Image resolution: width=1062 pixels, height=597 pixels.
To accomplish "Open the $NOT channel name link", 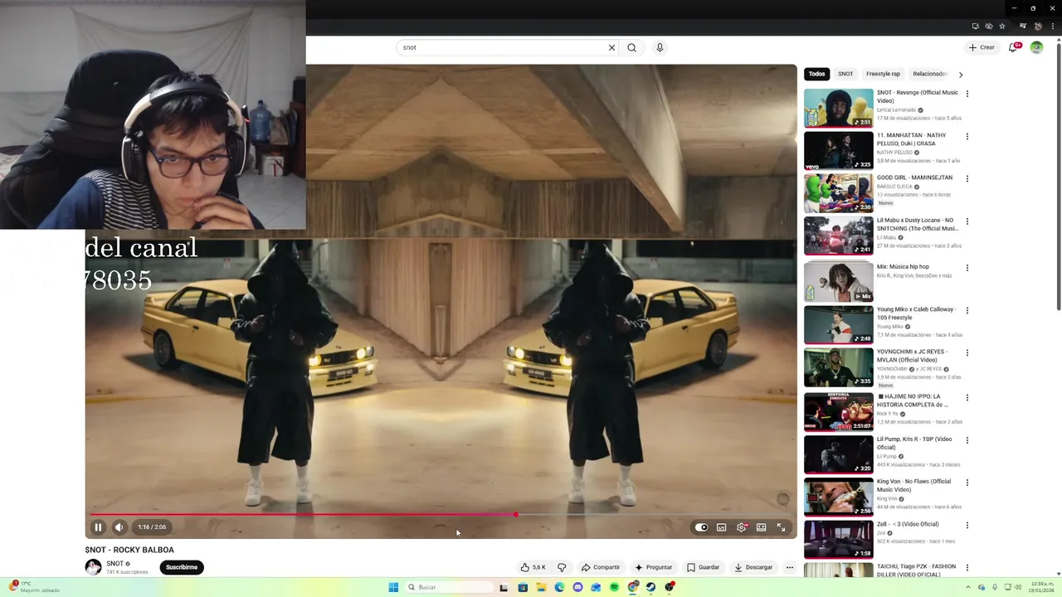I will [x=114, y=564].
